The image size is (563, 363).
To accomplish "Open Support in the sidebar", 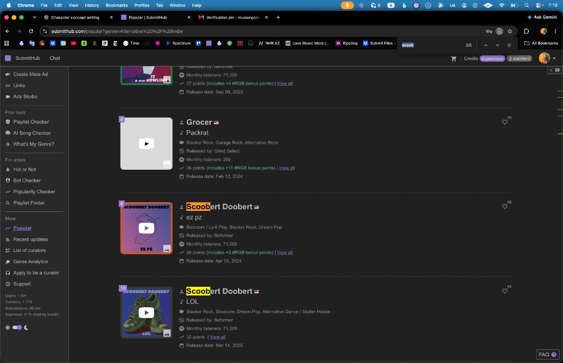I will coord(22,284).
